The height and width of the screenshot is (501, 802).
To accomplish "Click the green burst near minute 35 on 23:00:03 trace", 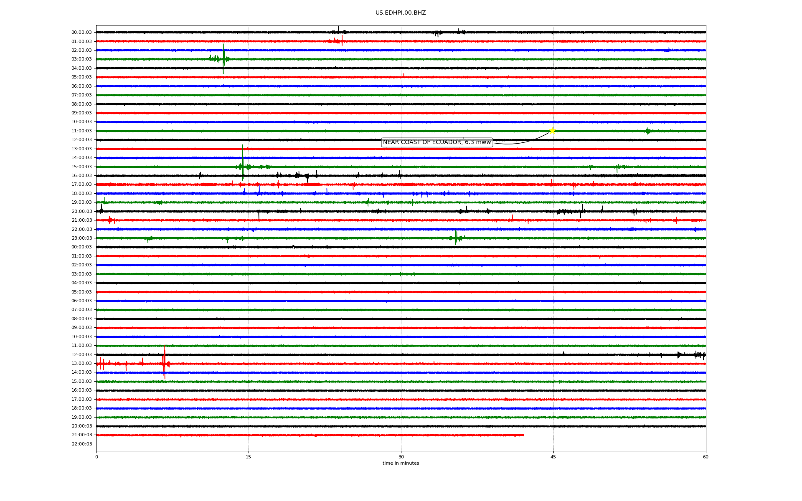I will (456, 238).
